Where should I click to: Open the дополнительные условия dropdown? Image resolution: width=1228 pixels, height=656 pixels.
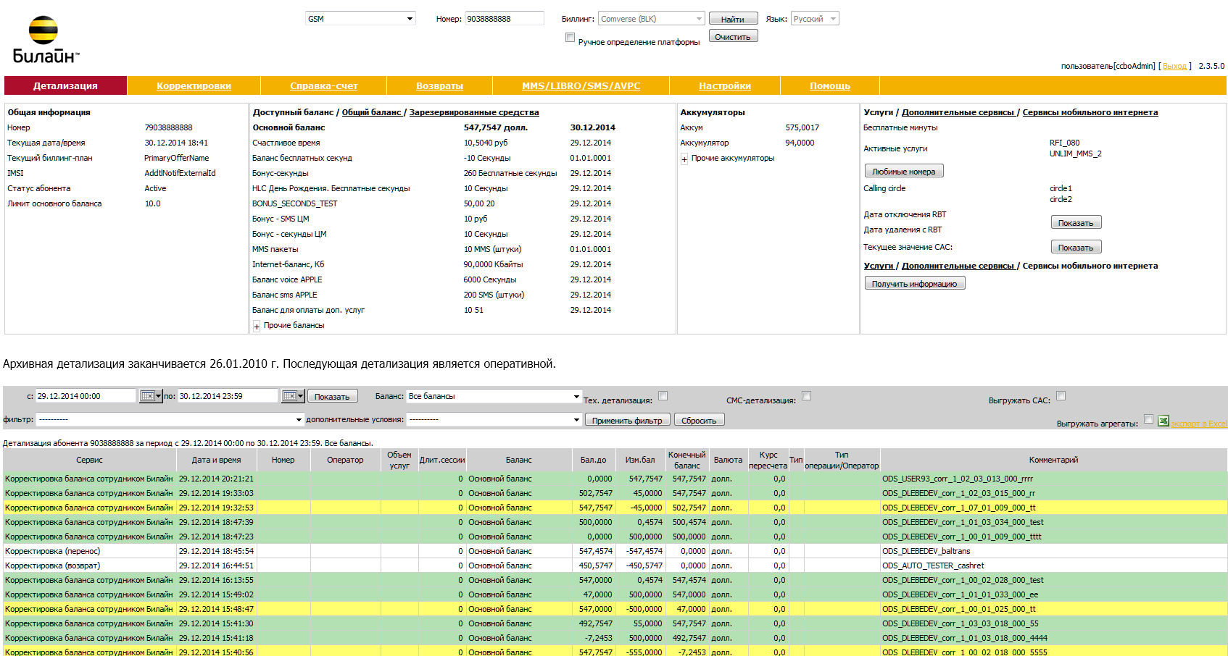[494, 419]
